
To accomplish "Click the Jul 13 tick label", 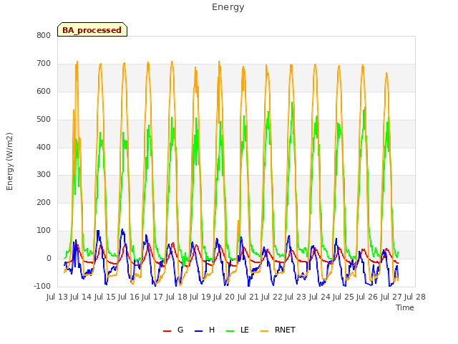I will tap(57, 297).
